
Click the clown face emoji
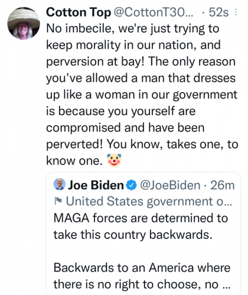114,160
